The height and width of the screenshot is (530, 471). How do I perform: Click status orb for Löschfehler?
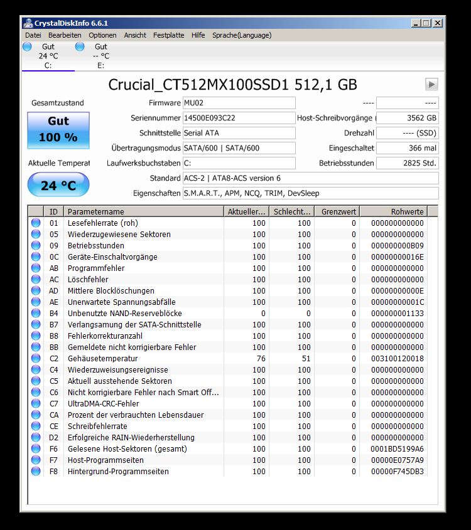(x=36, y=279)
